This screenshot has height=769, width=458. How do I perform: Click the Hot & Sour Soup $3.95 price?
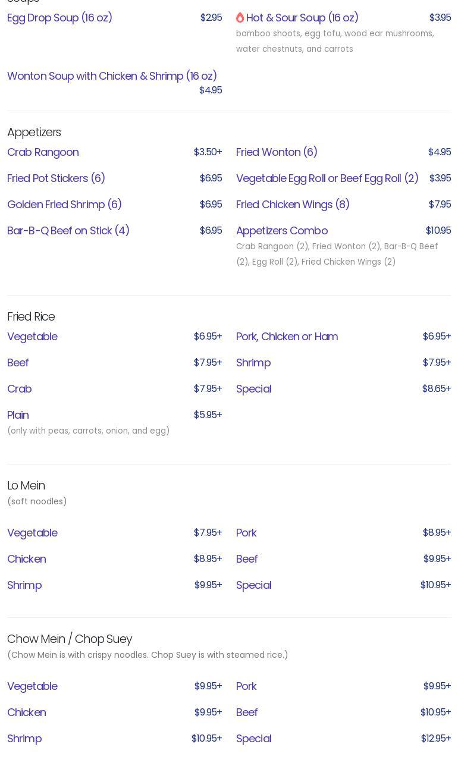440,18
